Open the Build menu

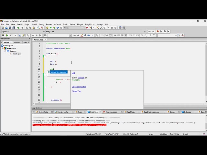pyautogui.click(x=35, y=25)
